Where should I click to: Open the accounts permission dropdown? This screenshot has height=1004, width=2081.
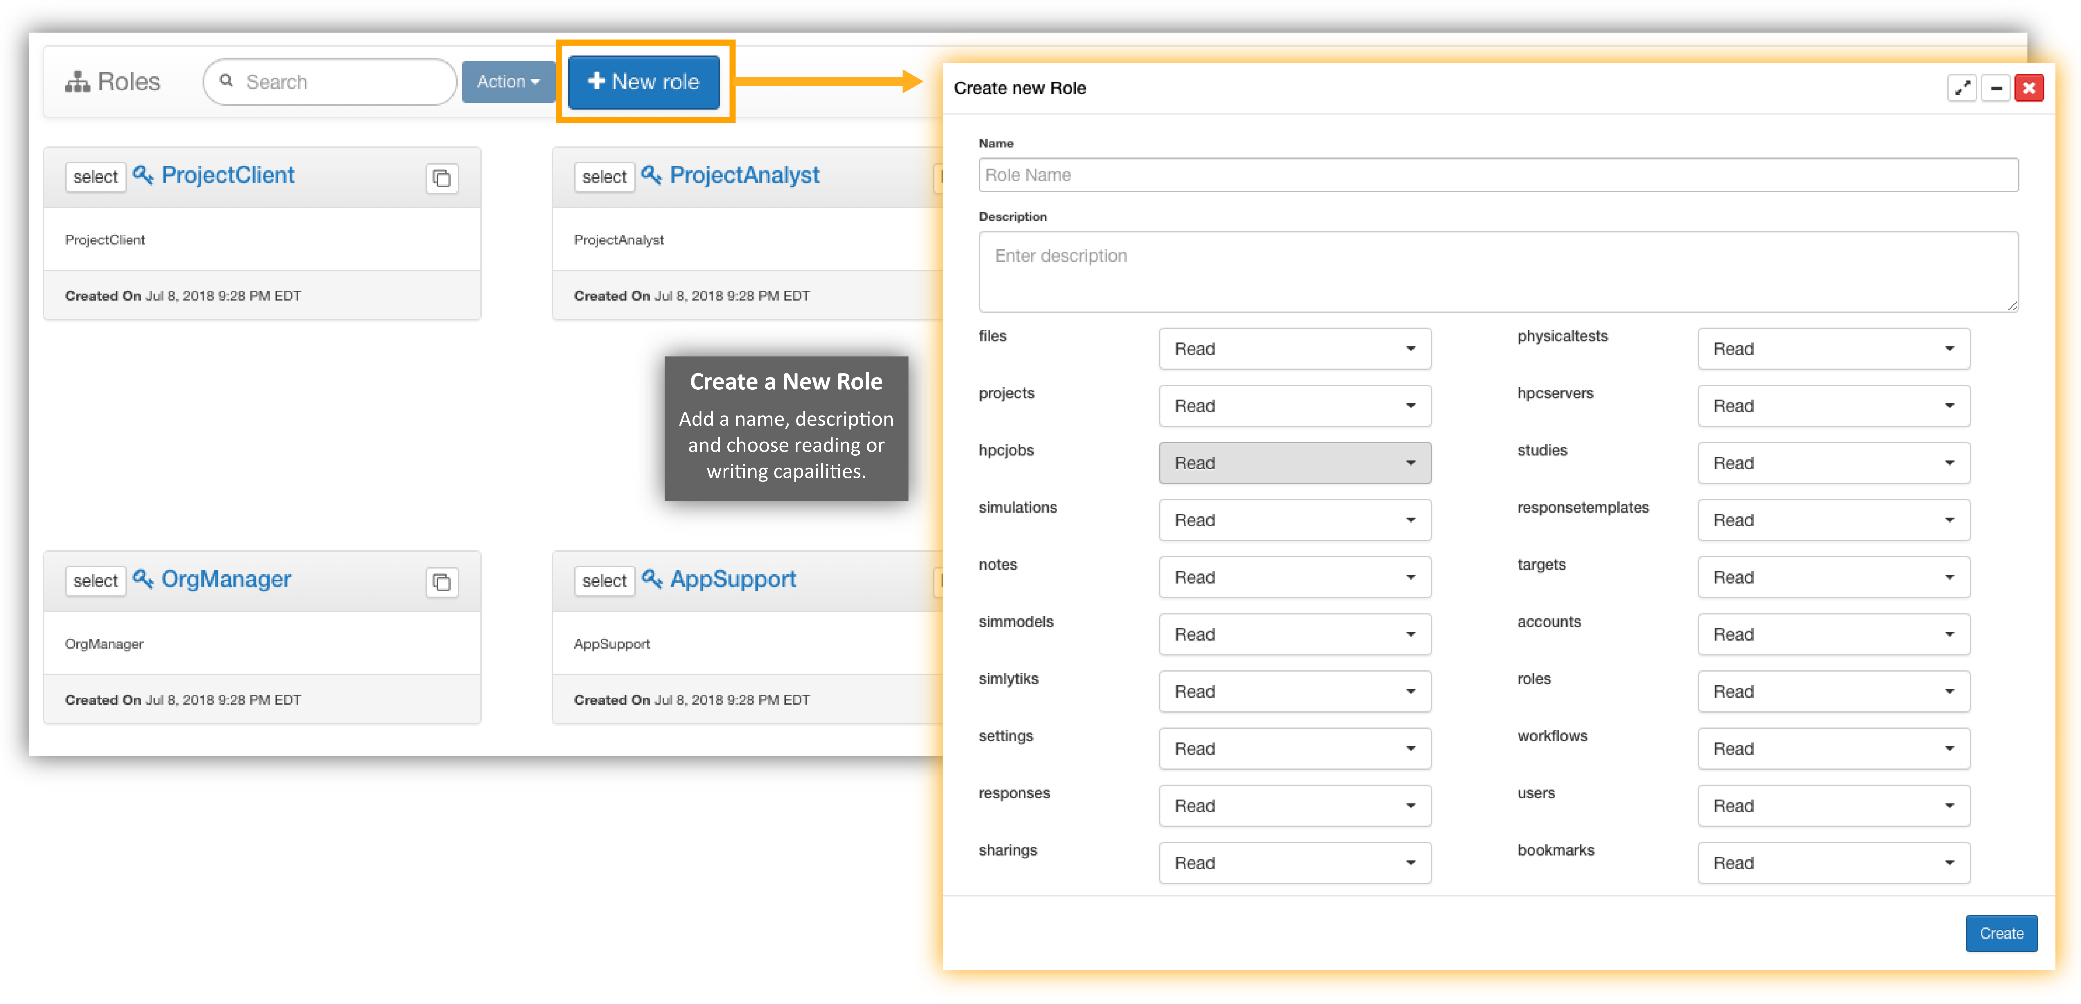1834,635
